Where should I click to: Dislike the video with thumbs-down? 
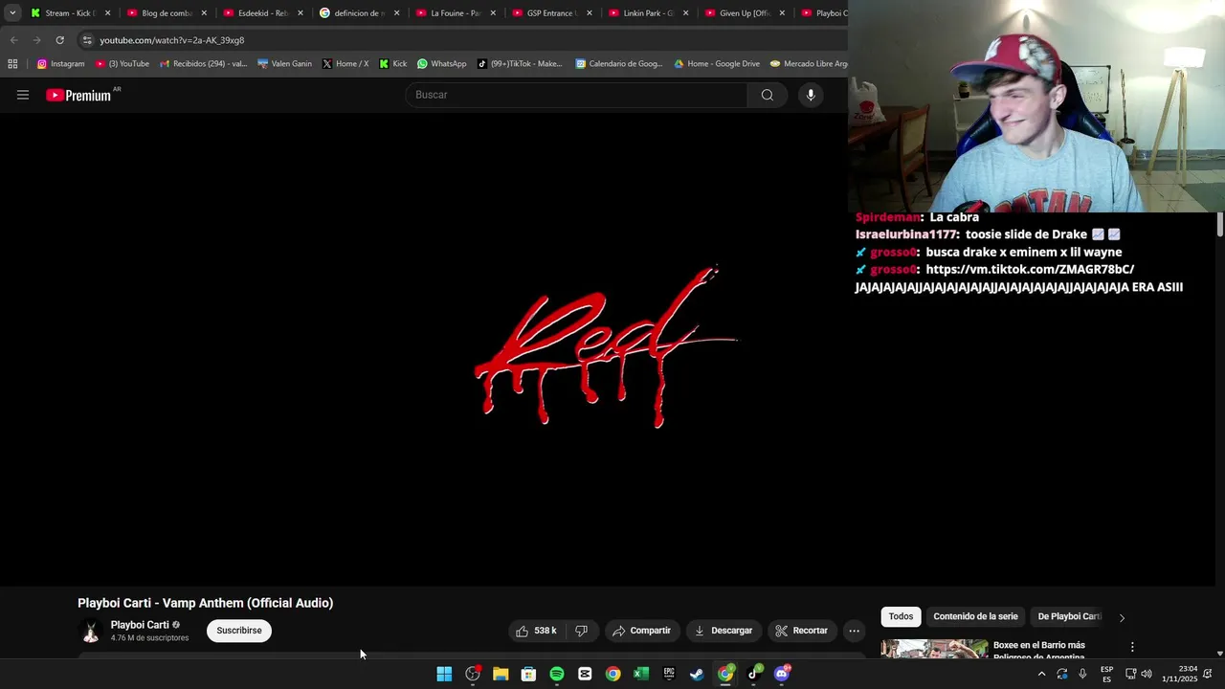click(581, 631)
